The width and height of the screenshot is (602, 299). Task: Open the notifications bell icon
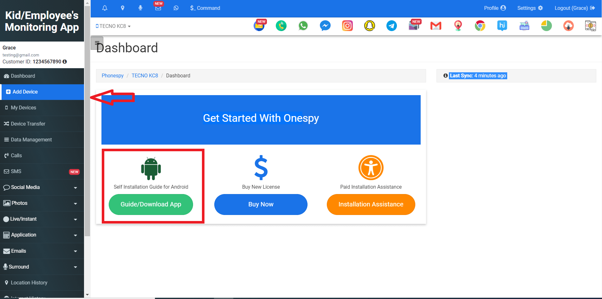pos(105,8)
